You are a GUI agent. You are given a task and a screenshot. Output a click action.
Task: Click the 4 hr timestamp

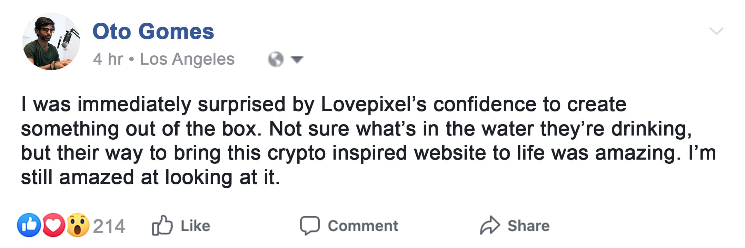click(x=108, y=59)
